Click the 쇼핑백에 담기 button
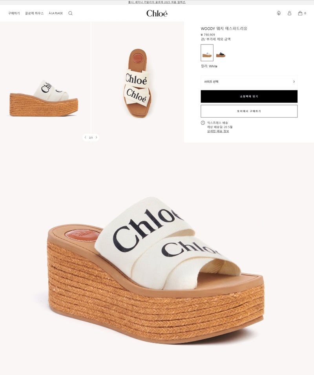This screenshot has height=375, width=314. pos(249,96)
